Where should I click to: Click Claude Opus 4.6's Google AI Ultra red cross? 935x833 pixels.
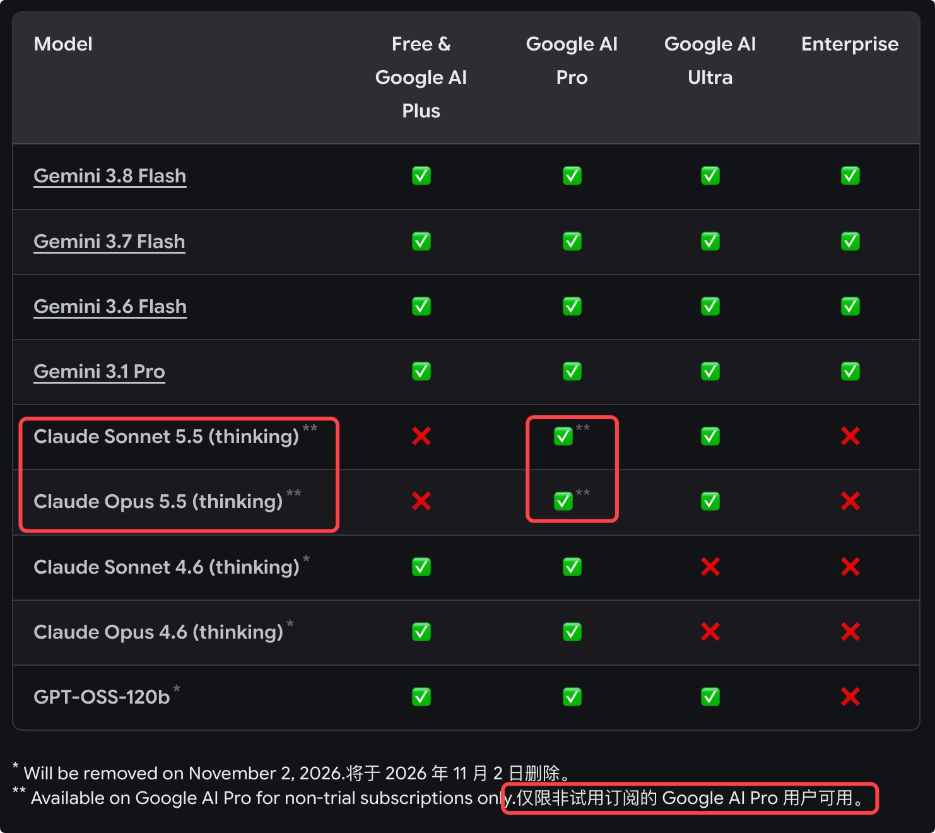tap(710, 632)
